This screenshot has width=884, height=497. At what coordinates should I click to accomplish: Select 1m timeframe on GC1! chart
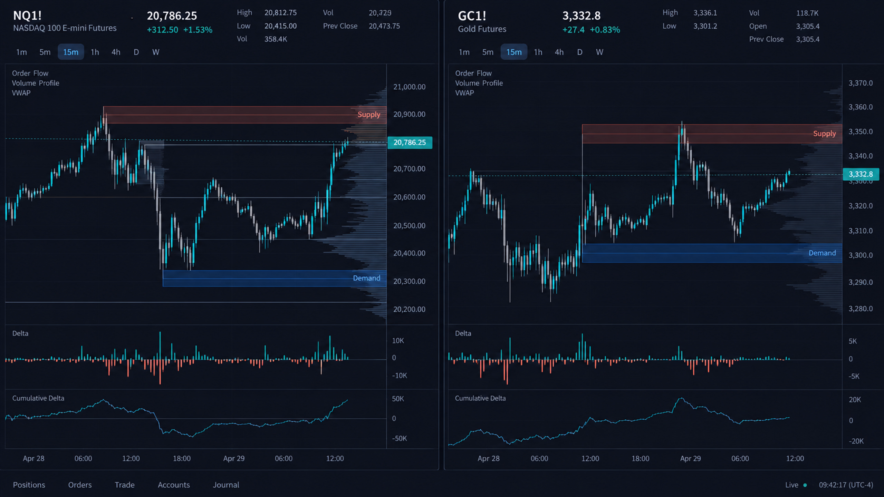(x=464, y=52)
